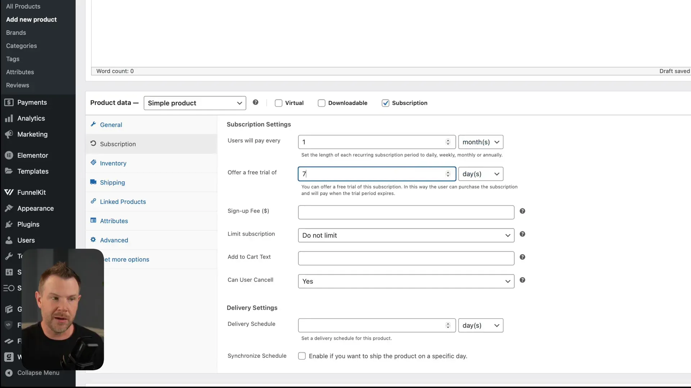Click the Plugins plug icon
This screenshot has width=691, height=388.
point(9,225)
